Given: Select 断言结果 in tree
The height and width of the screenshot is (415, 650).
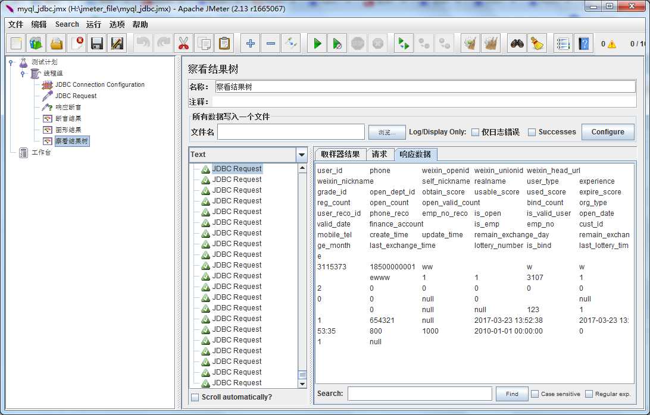Looking at the screenshot, I should pos(68,119).
